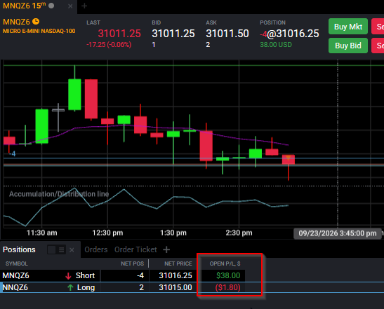Image resolution: width=384 pixels, height=309 pixels.
Task: Click the BID price 31011.25
Action: (x=173, y=34)
